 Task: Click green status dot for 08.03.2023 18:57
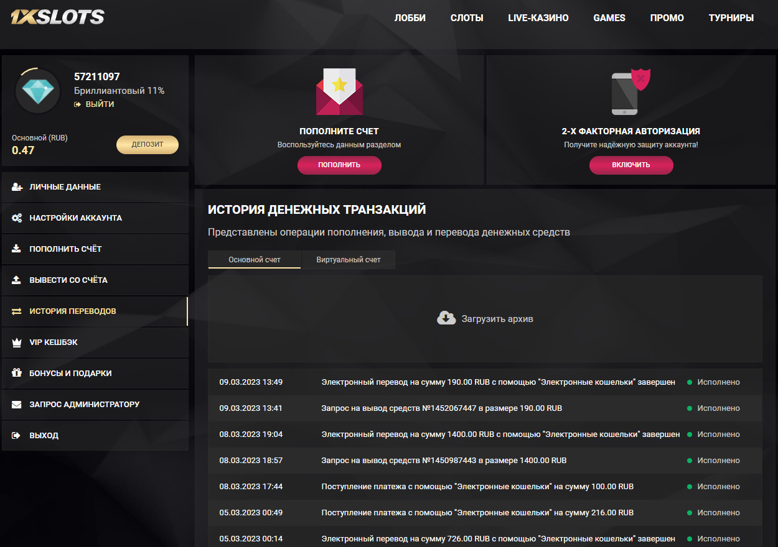690,461
